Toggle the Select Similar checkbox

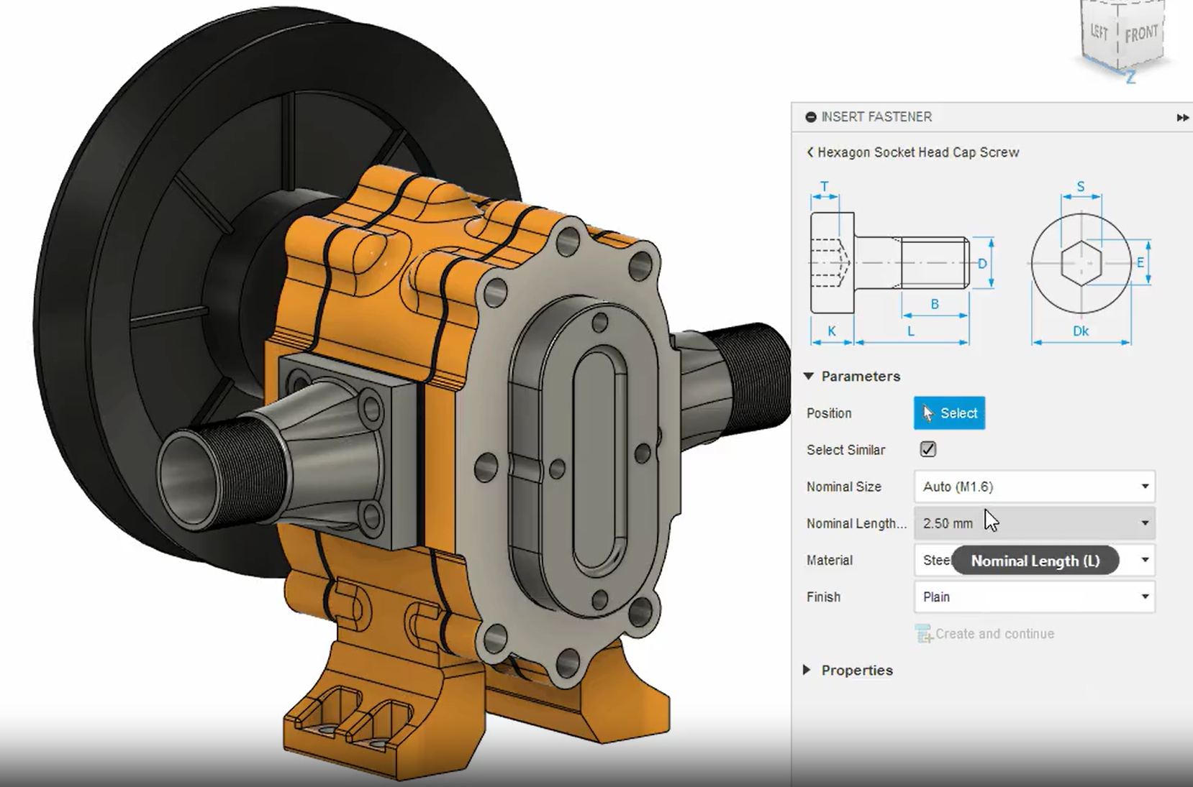coord(928,450)
